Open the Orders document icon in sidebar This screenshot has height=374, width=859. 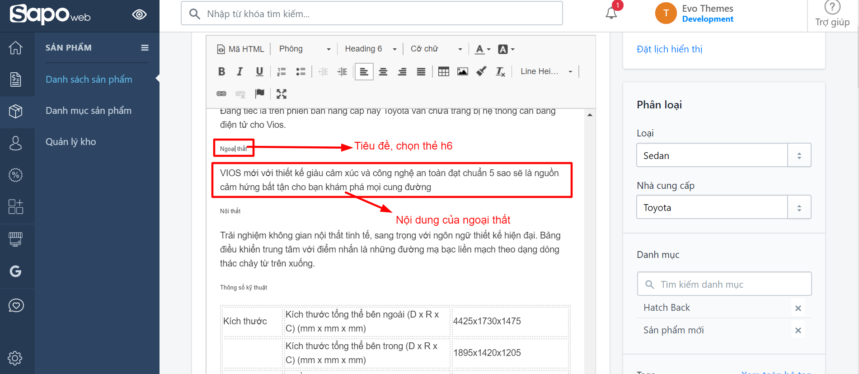click(16, 79)
